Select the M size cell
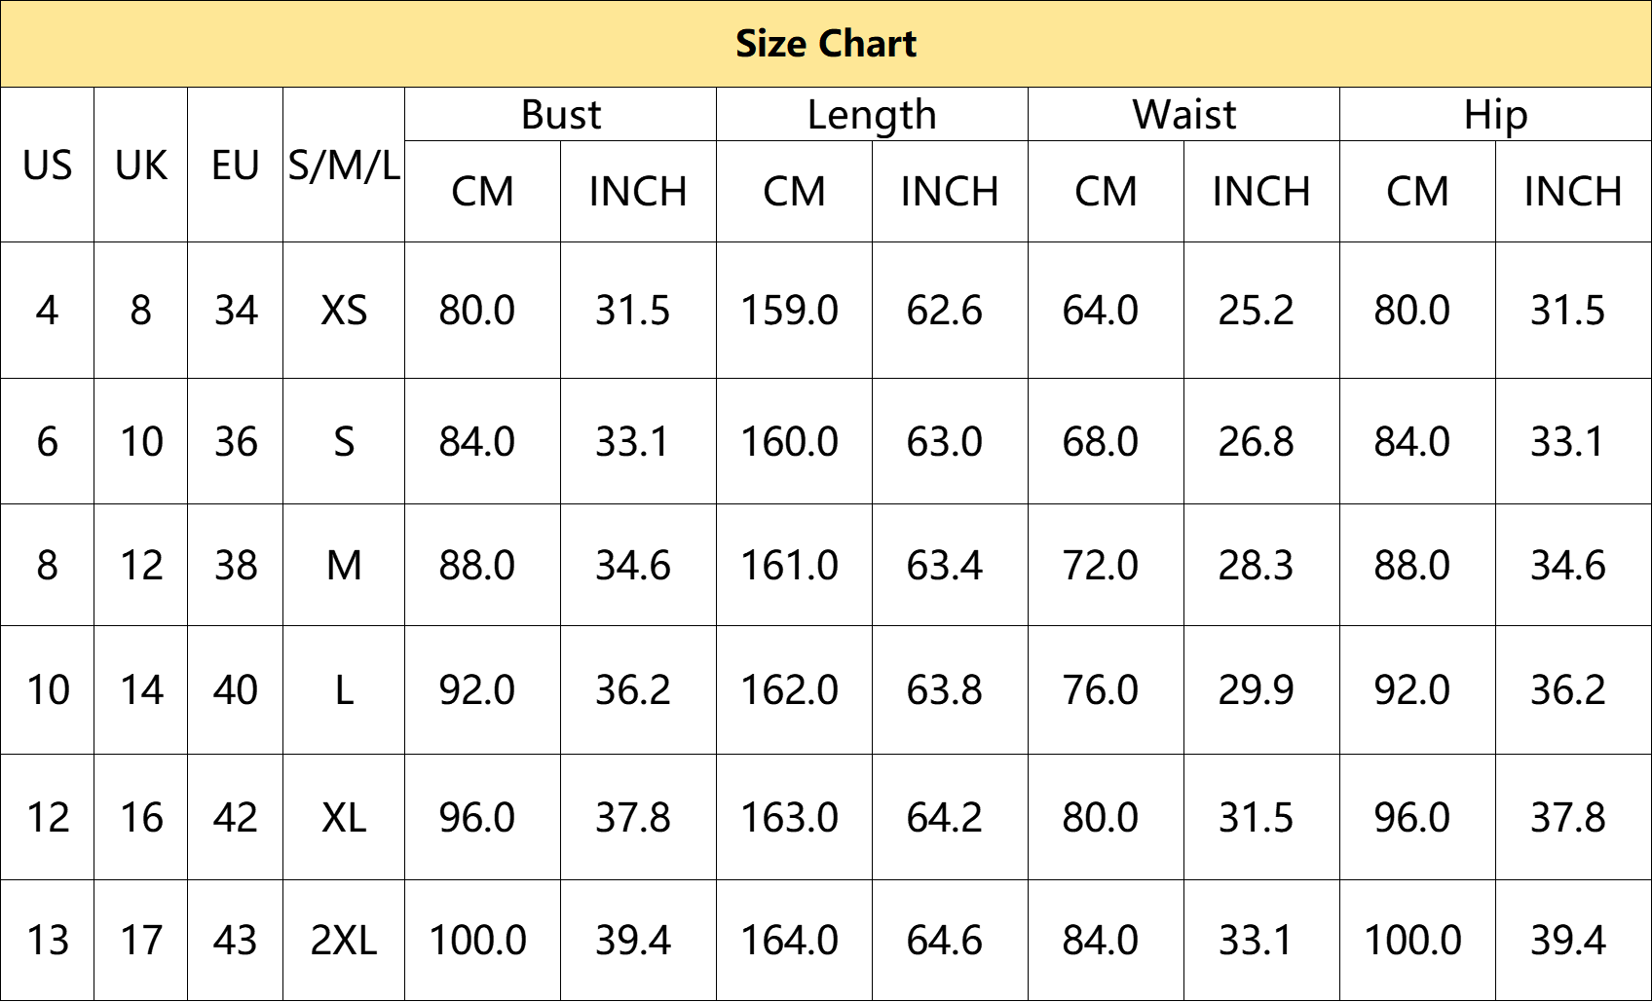Viewport: 1652px width, 1002px height. pos(344,565)
